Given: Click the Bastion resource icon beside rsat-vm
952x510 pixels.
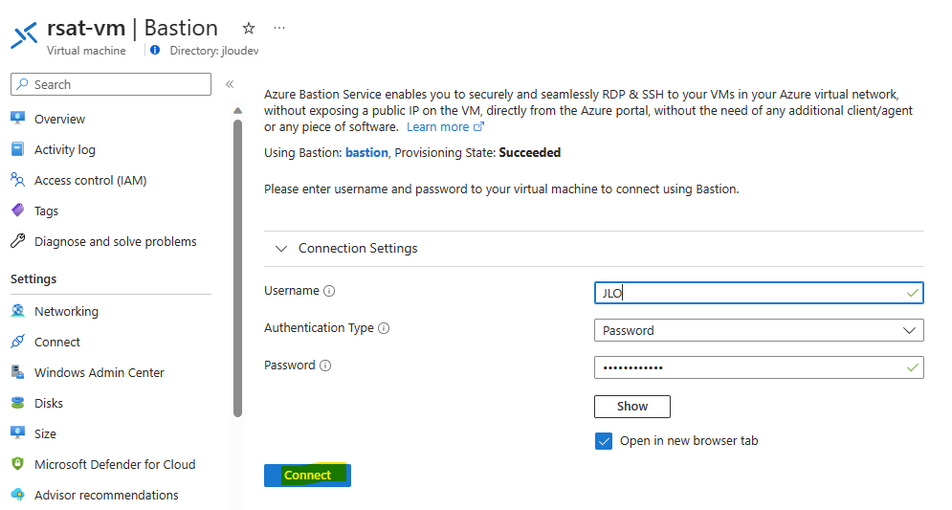Looking at the screenshot, I should pos(24,35).
